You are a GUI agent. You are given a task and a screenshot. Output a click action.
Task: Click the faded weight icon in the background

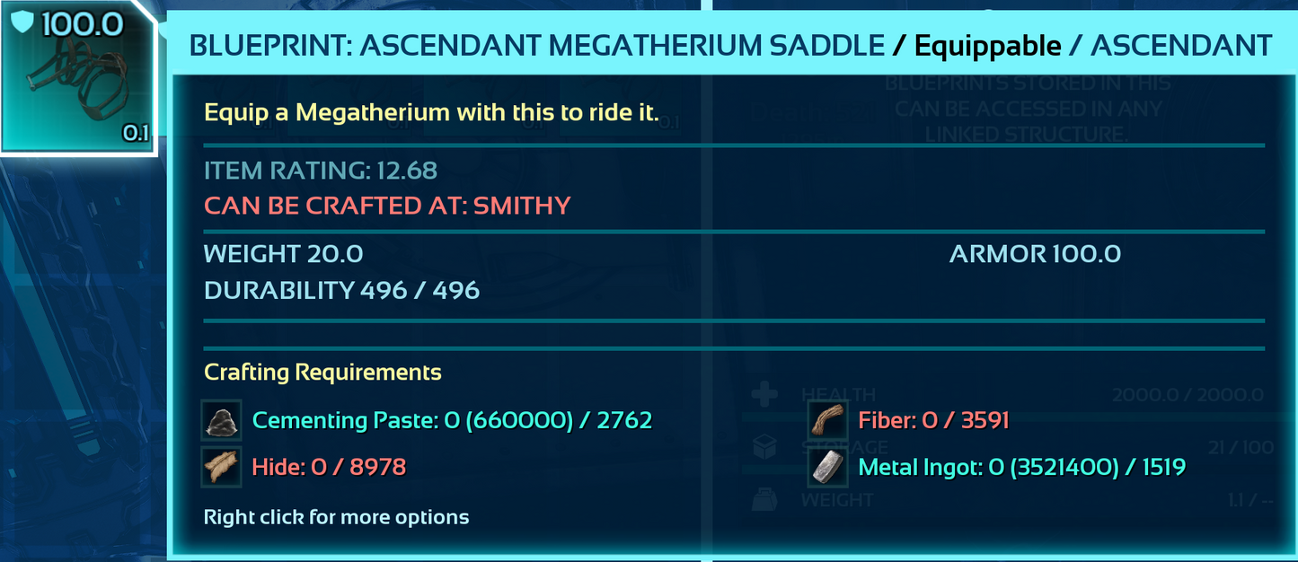[764, 499]
